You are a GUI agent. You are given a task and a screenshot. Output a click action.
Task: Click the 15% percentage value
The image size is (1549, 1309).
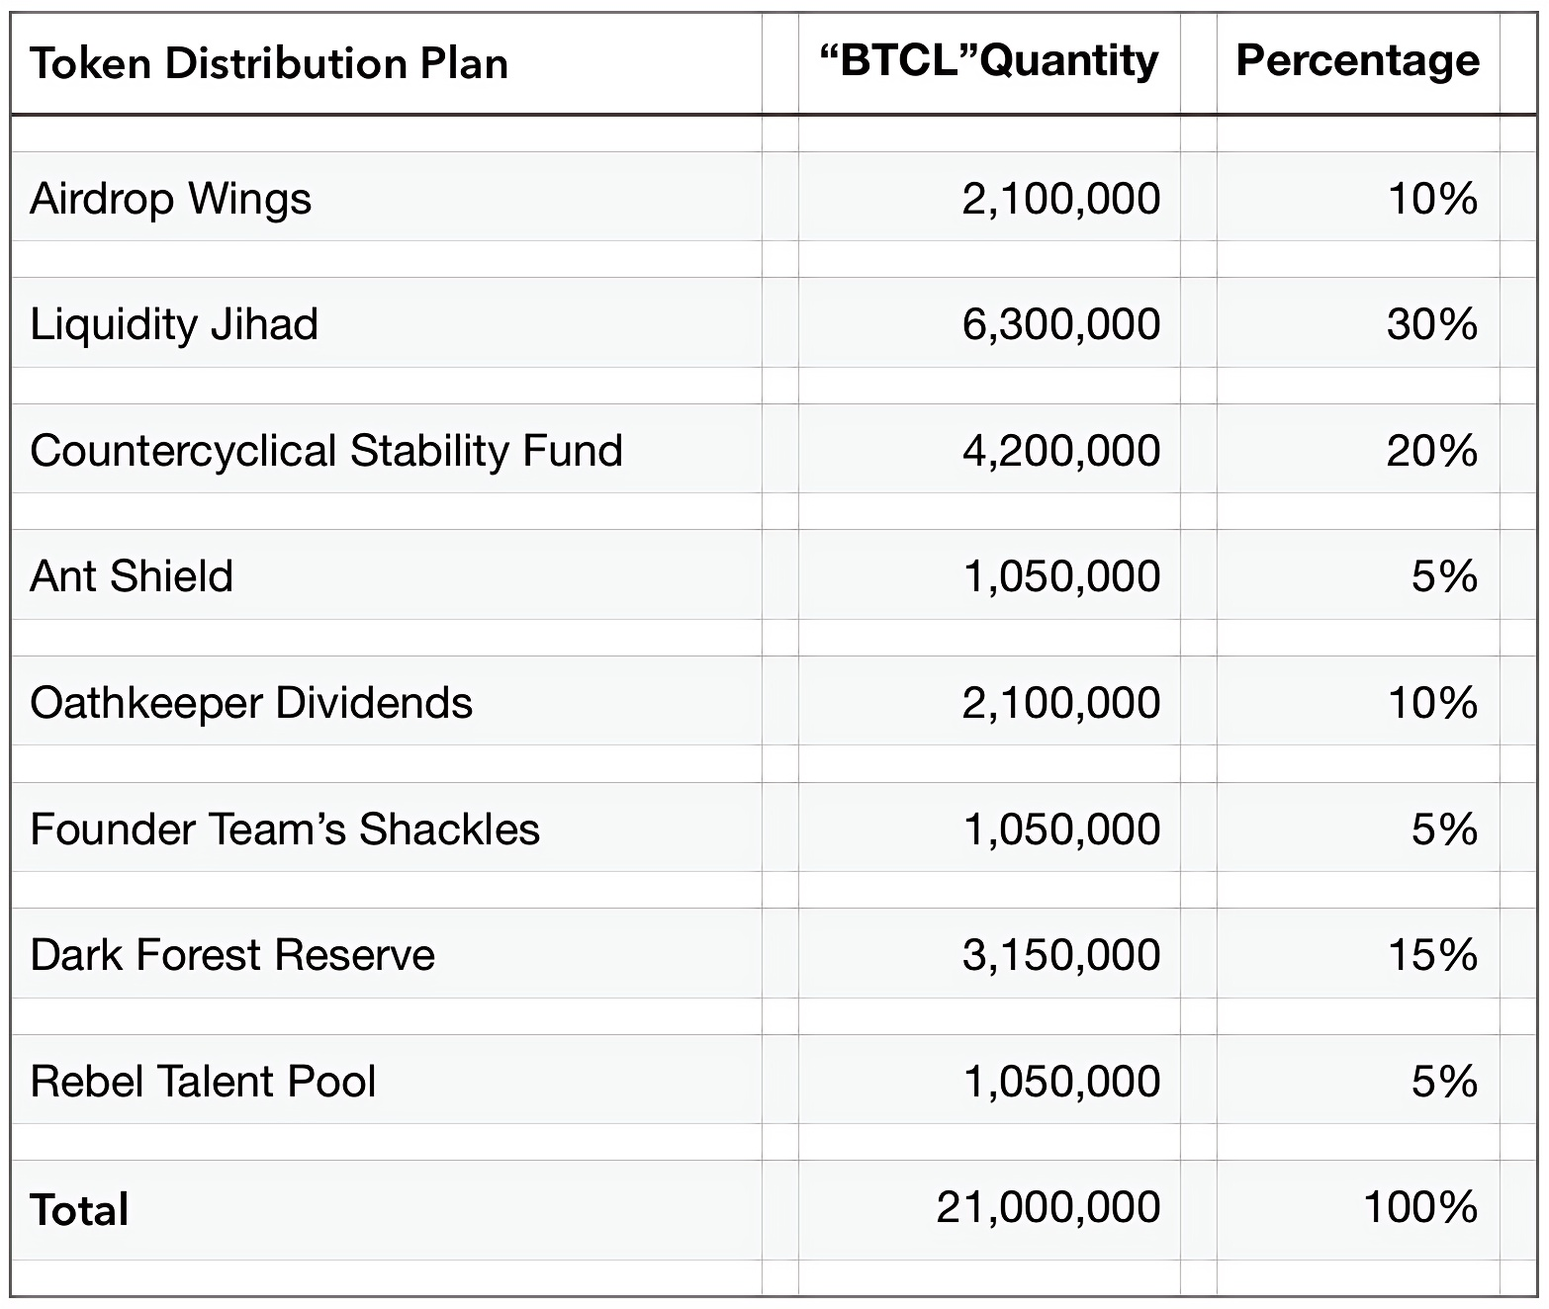pyautogui.click(x=1433, y=955)
